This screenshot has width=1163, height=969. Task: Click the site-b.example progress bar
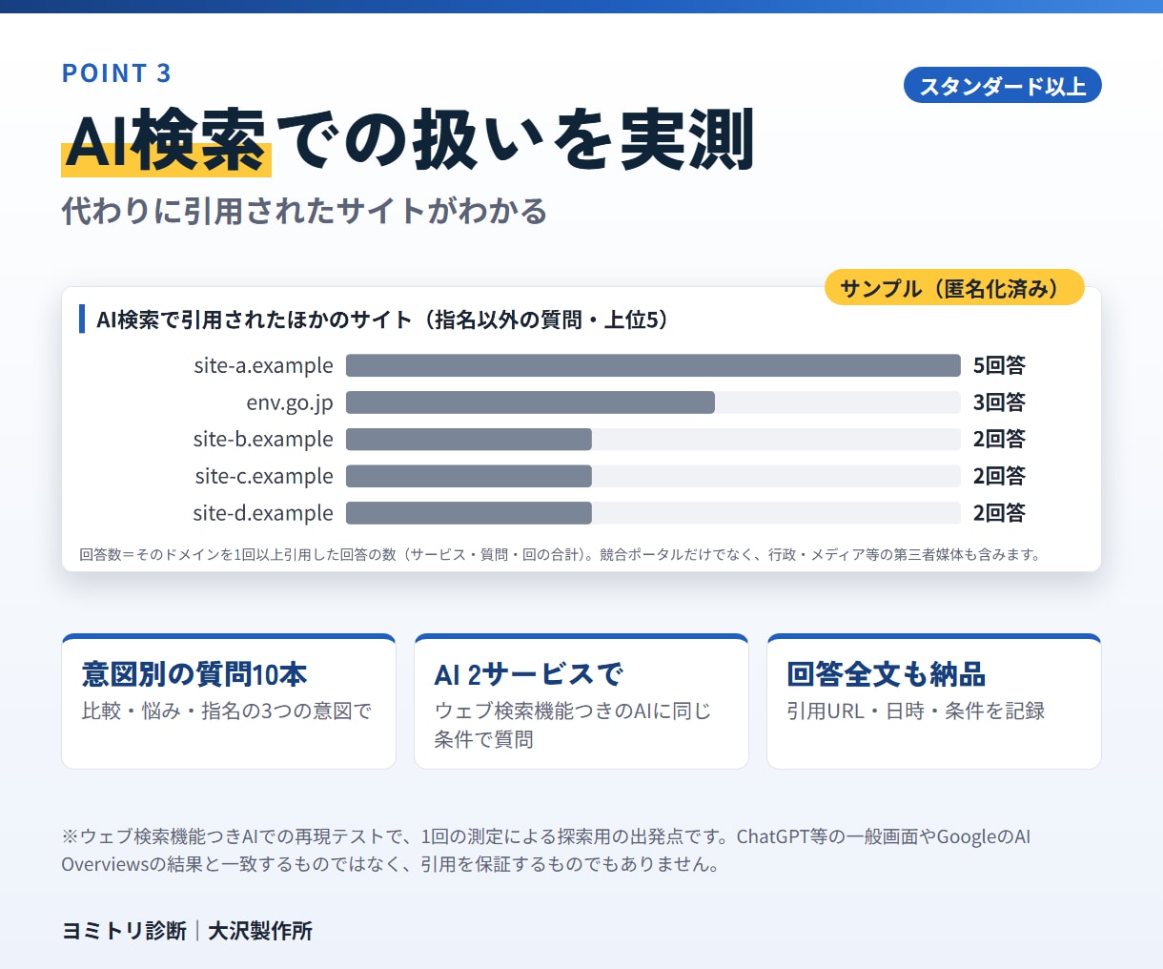coord(653,439)
